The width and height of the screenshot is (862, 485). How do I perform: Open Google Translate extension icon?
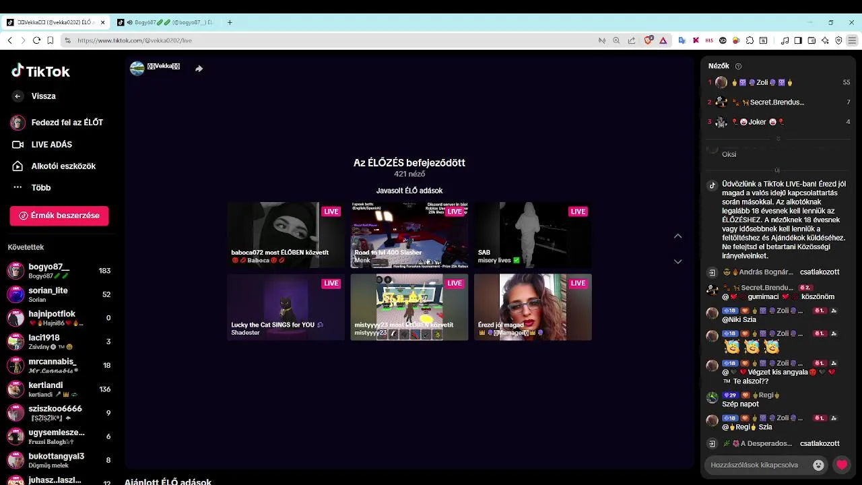coord(682,40)
